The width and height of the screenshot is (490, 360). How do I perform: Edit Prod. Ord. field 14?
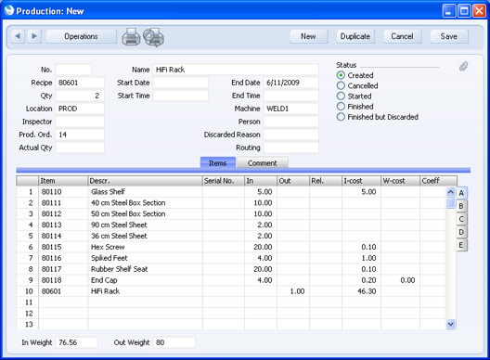[x=80, y=135]
